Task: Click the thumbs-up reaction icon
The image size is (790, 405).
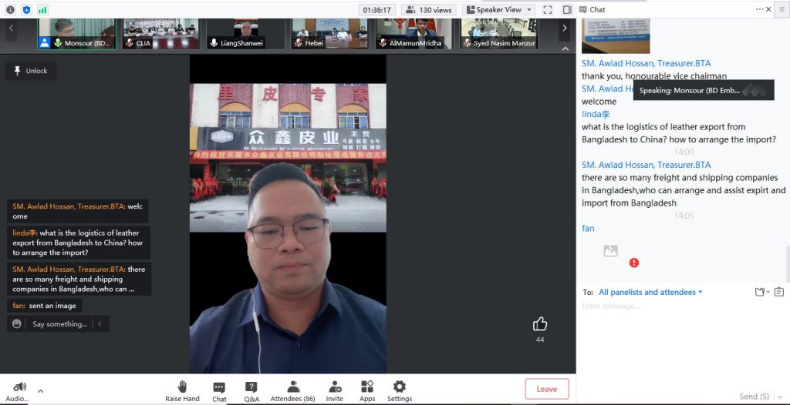Action: (x=540, y=324)
